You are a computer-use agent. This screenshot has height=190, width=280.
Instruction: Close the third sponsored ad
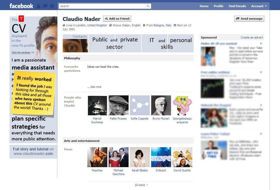(261, 105)
